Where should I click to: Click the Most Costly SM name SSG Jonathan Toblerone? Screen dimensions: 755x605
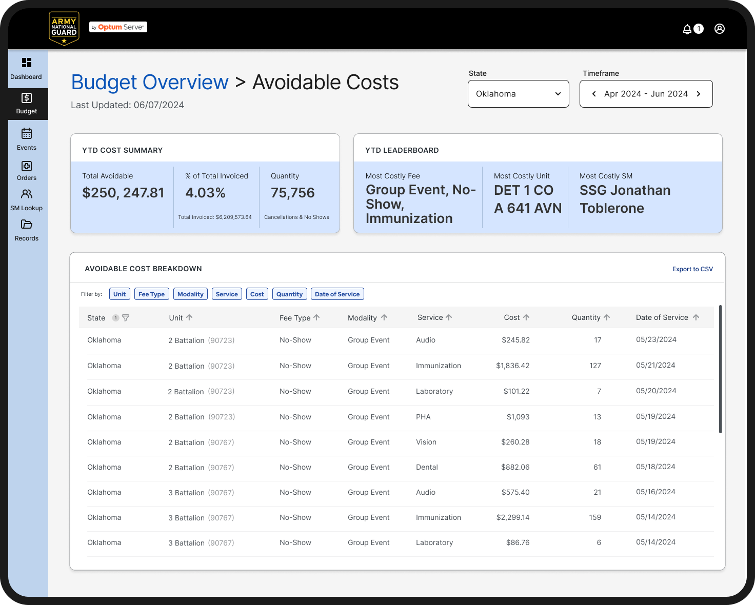625,199
